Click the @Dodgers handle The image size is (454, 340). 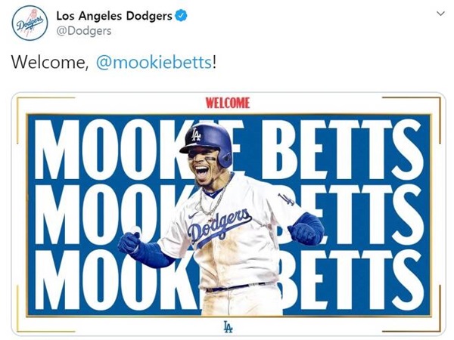(84, 31)
